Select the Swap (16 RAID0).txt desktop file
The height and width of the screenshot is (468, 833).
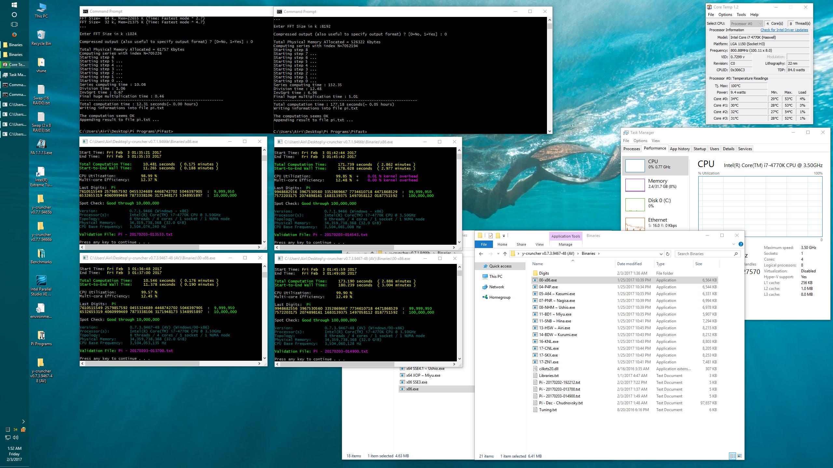pyautogui.click(x=41, y=95)
